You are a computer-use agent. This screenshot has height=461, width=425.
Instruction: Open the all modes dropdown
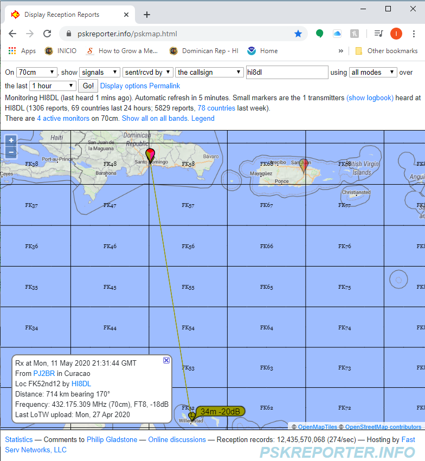click(x=373, y=72)
